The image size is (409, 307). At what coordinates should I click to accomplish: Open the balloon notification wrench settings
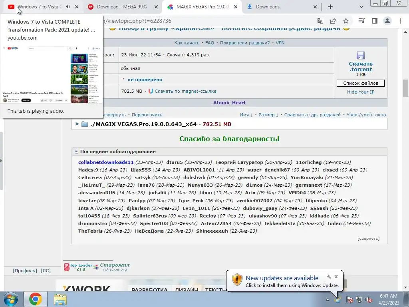(x=329, y=277)
